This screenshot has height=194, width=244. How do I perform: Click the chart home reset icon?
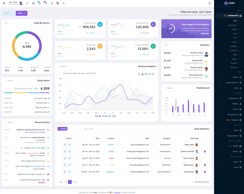(142, 74)
